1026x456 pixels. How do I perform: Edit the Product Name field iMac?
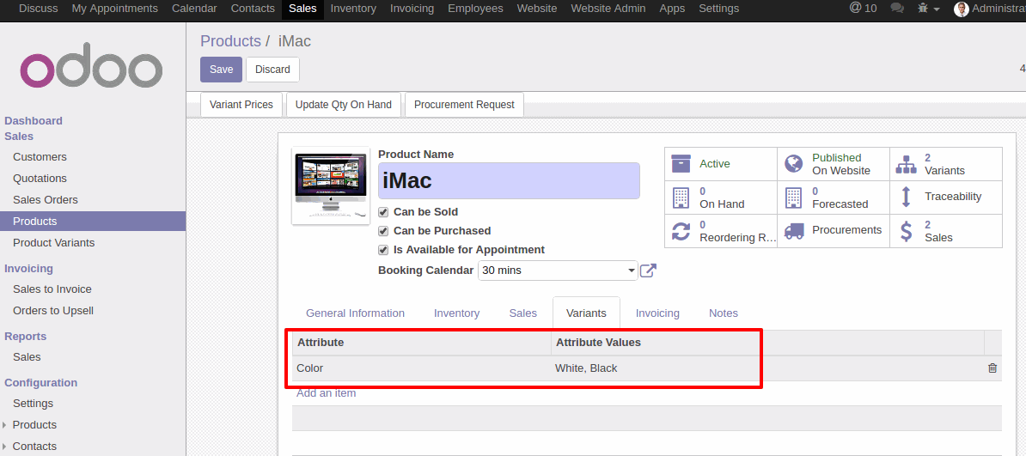point(509,180)
